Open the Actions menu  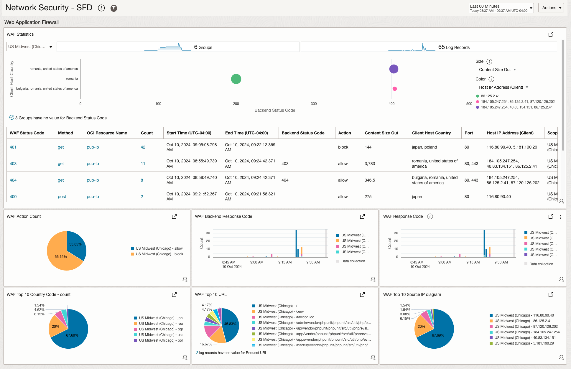551,8
